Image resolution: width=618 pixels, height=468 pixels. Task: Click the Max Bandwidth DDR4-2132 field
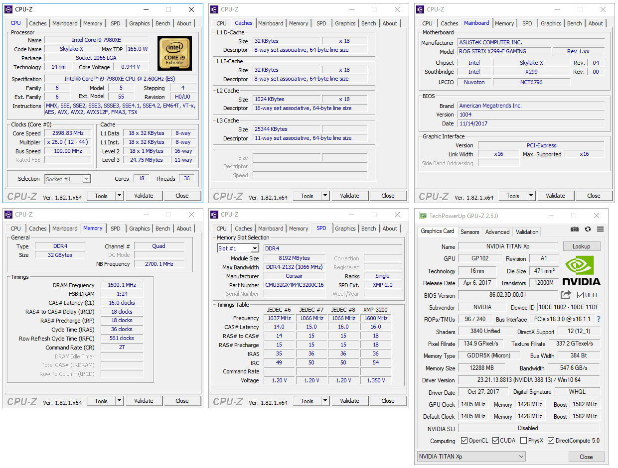point(294,267)
